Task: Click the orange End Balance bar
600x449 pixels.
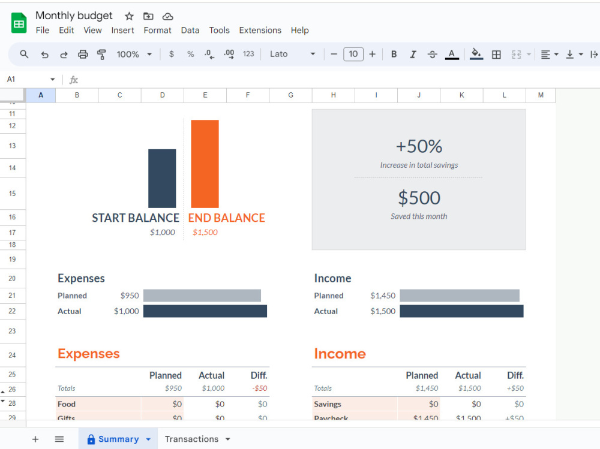Action: tap(205, 164)
